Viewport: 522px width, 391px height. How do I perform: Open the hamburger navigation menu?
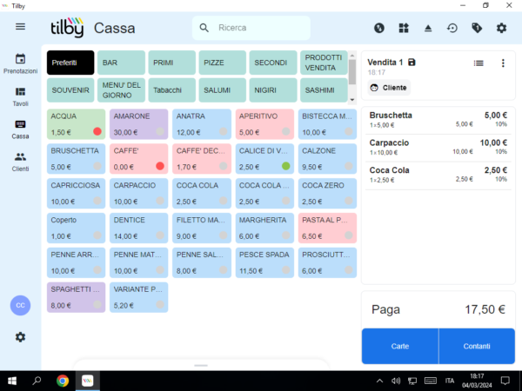[x=20, y=27]
